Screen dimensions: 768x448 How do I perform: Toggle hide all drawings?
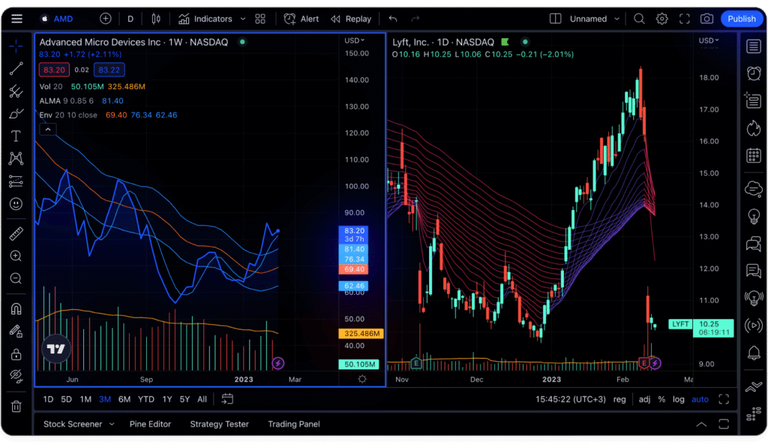click(x=16, y=376)
